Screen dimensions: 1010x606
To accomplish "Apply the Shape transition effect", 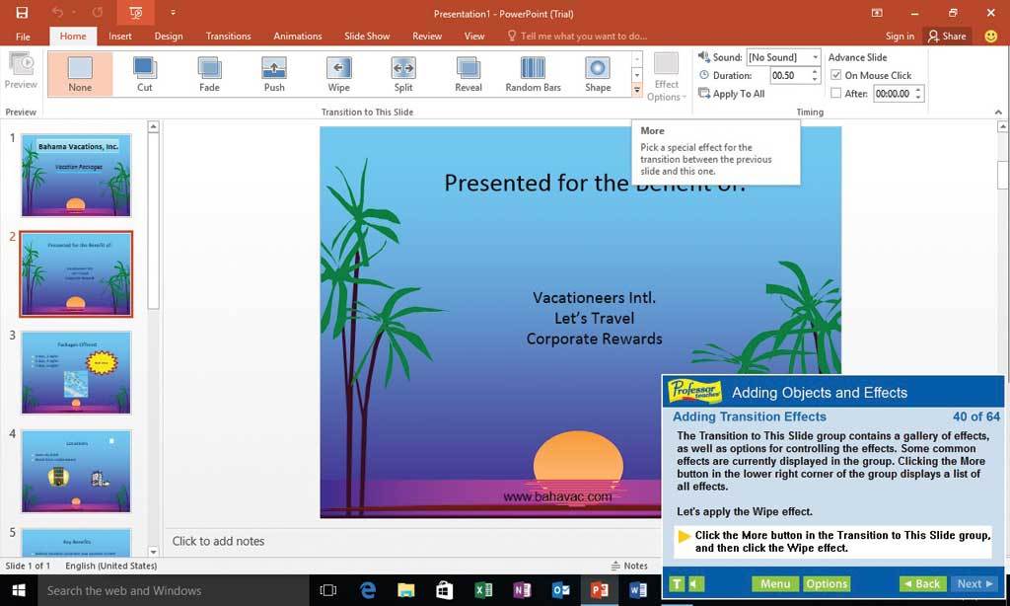I will point(598,74).
